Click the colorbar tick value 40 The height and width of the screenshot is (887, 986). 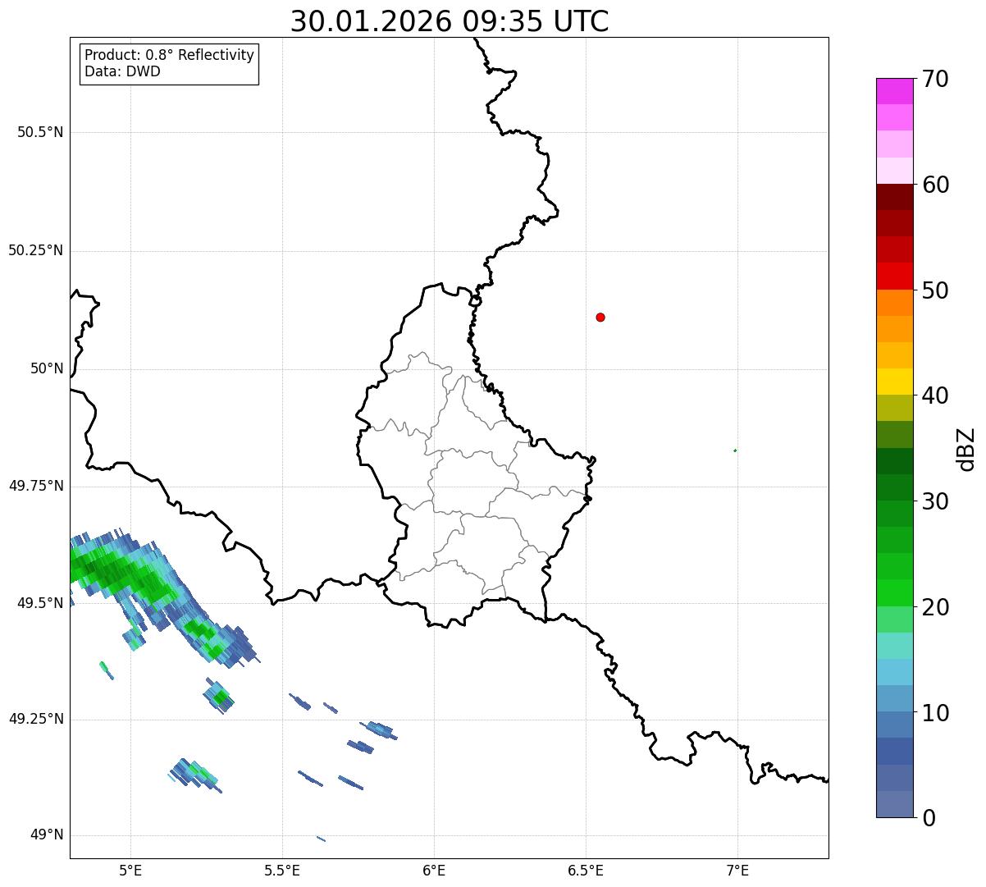pyautogui.click(x=935, y=395)
